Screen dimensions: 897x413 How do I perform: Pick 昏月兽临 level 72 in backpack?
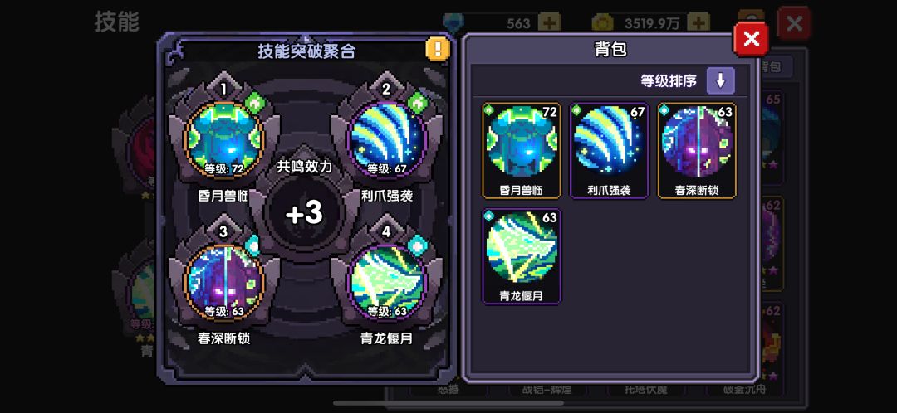click(x=521, y=151)
